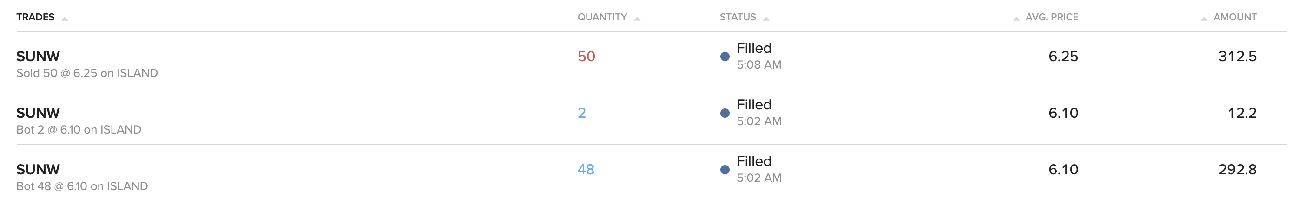The height and width of the screenshot is (204, 1292).
Task: Click the Filled status at 5:08 AM
Action: [x=754, y=48]
